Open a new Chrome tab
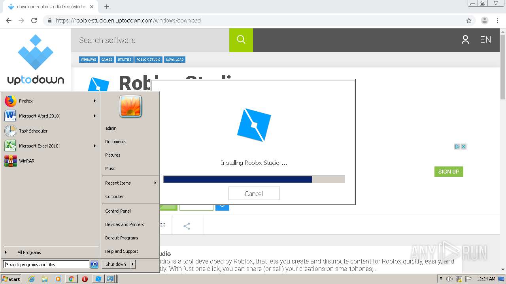This screenshot has height=284, width=506. click(106, 7)
